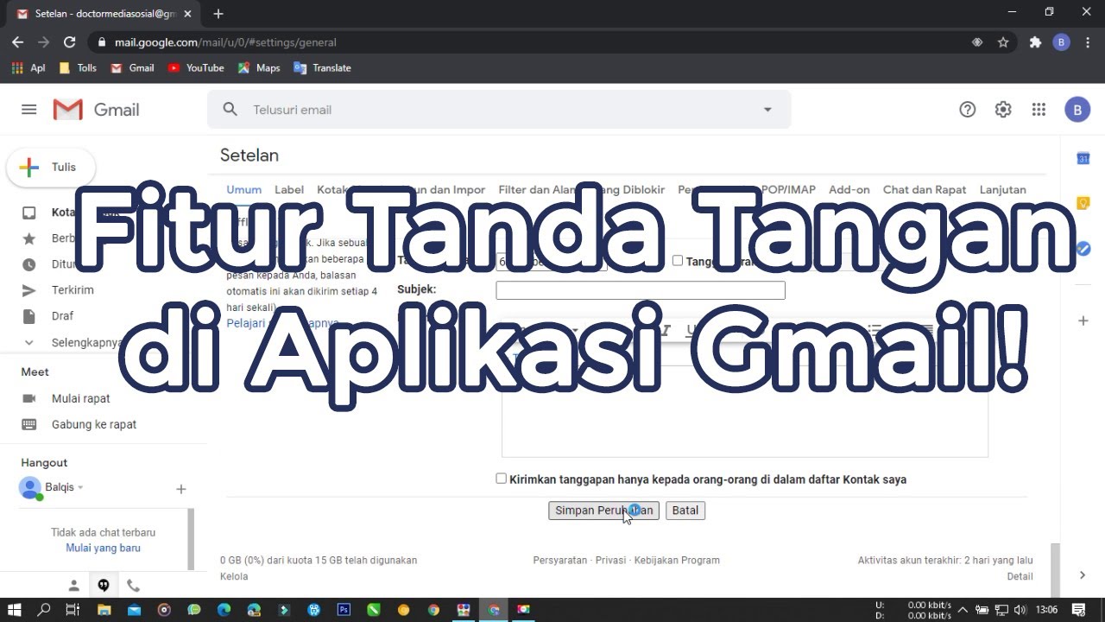This screenshot has height=622, width=1105.
Task: Switch to the Label settings tab
Action: pos(289,189)
